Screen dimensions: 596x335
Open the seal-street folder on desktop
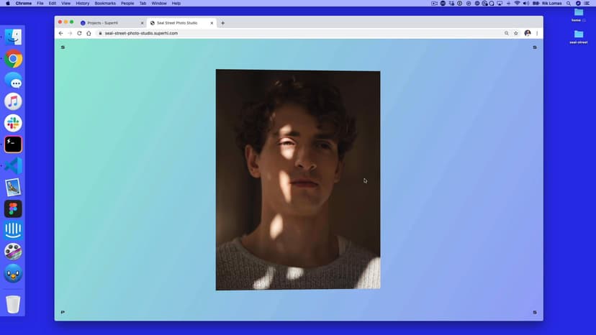pyautogui.click(x=578, y=35)
